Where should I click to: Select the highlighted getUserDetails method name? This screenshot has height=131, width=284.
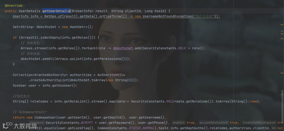pyautogui.click(x=56, y=11)
